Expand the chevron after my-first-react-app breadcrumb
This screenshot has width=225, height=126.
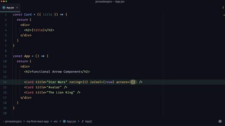(x=51, y=121)
